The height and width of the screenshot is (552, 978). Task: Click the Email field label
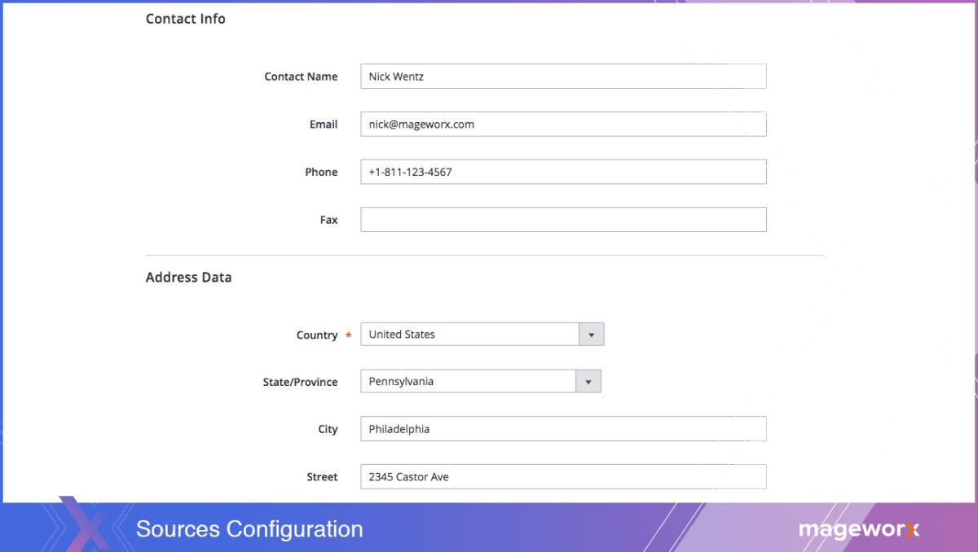pyautogui.click(x=324, y=125)
